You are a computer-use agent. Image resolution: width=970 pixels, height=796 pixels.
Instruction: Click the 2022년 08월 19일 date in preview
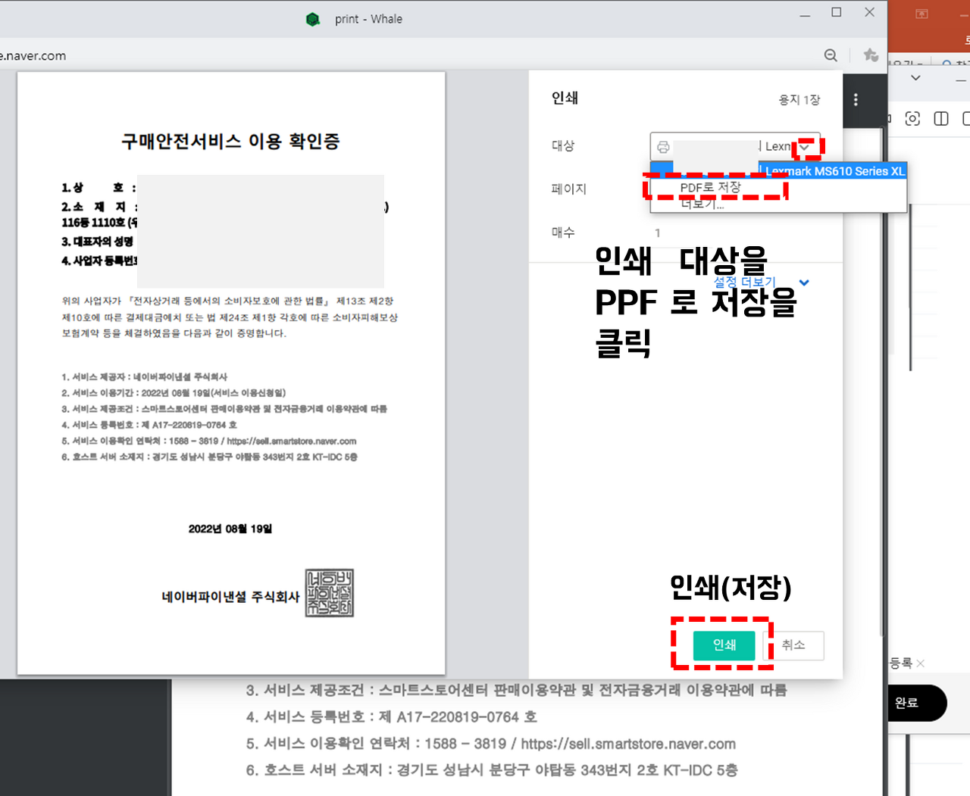[x=230, y=529]
